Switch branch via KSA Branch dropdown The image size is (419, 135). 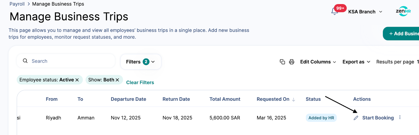365,12
